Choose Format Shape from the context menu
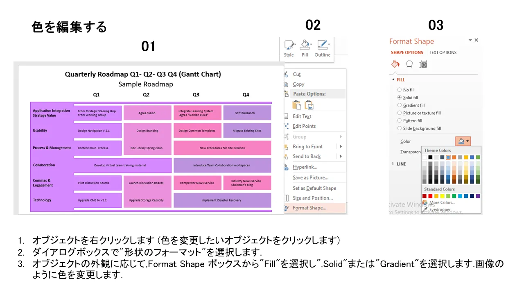 (309, 208)
